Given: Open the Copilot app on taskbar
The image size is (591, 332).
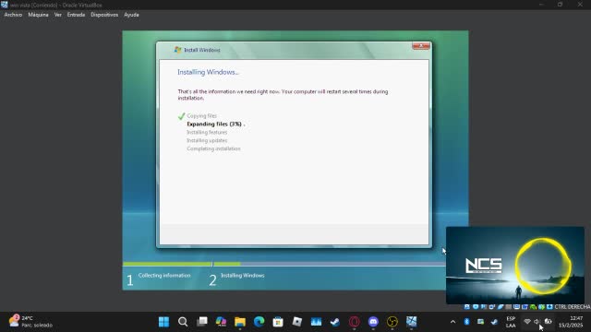Looking at the screenshot, I should point(221,322).
